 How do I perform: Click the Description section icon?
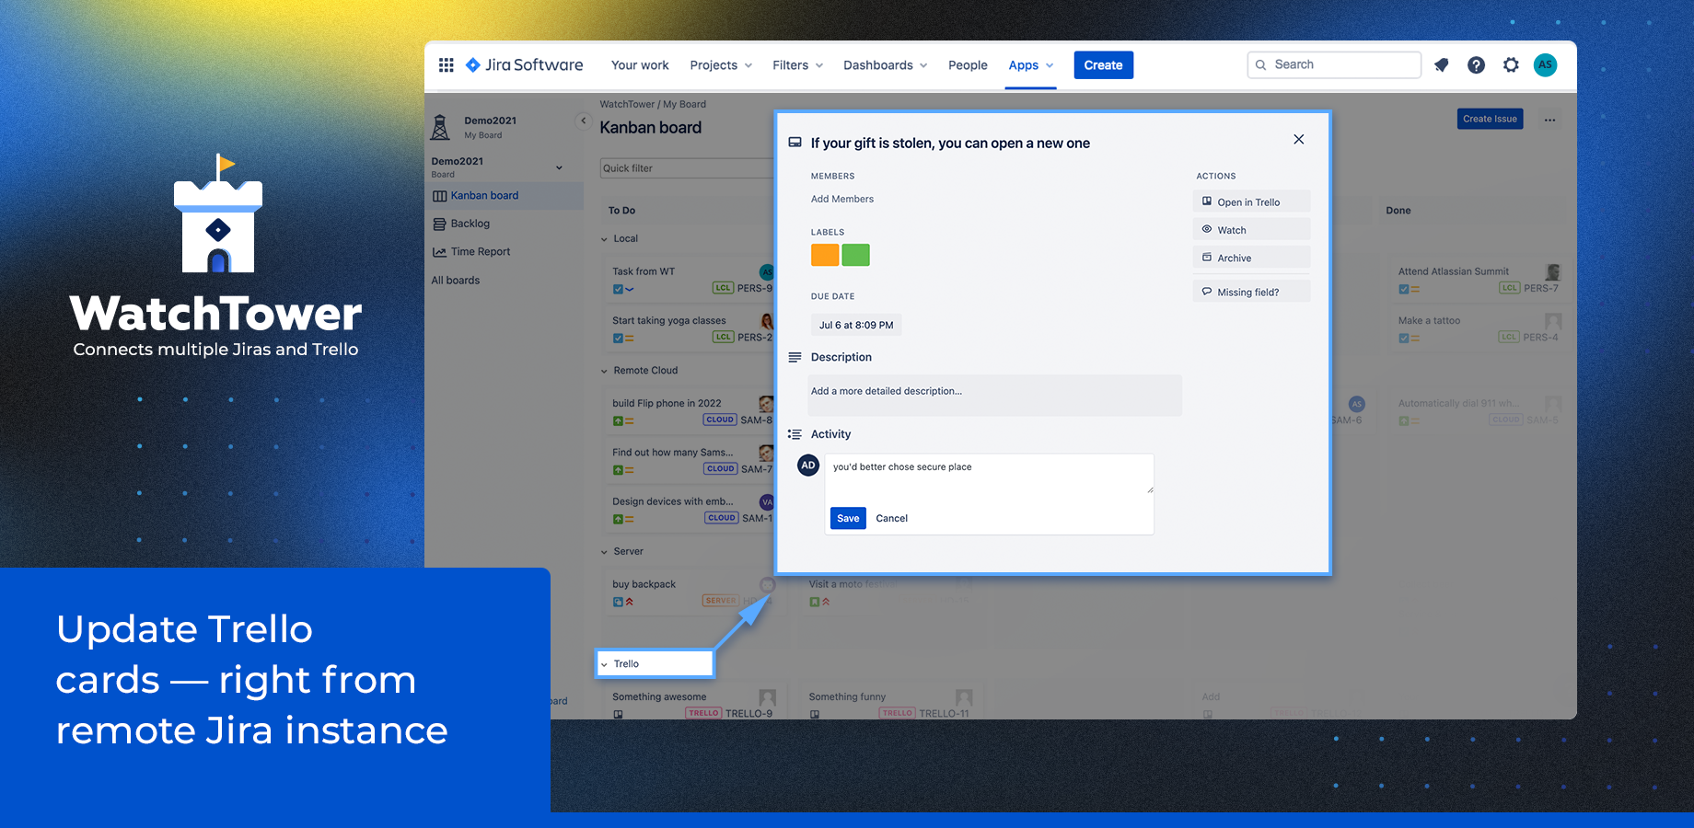795,357
